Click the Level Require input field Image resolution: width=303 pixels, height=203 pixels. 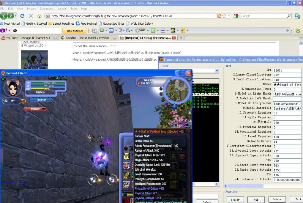pyautogui.click(x=287, y=136)
